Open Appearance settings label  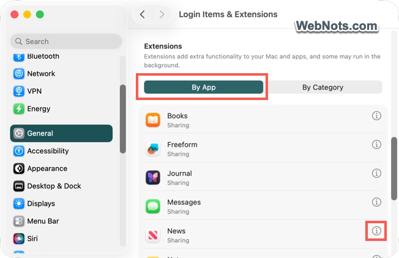pos(47,169)
